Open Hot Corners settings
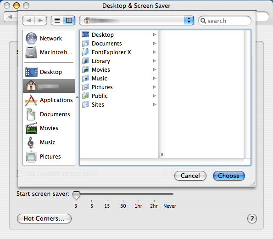This screenshot has height=239, width=273. (44, 218)
